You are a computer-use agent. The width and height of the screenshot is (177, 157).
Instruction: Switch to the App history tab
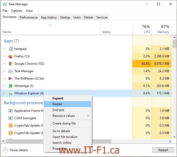pyautogui.click(x=49, y=17)
